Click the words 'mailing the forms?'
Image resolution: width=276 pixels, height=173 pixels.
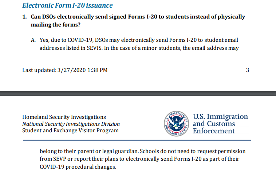(x=56, y=25)
